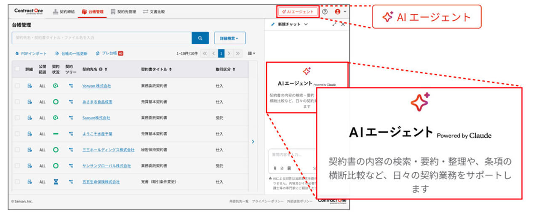
Task: Check the Yonyon 株式会社 row checkbox
Action: [x=17, y=86]
